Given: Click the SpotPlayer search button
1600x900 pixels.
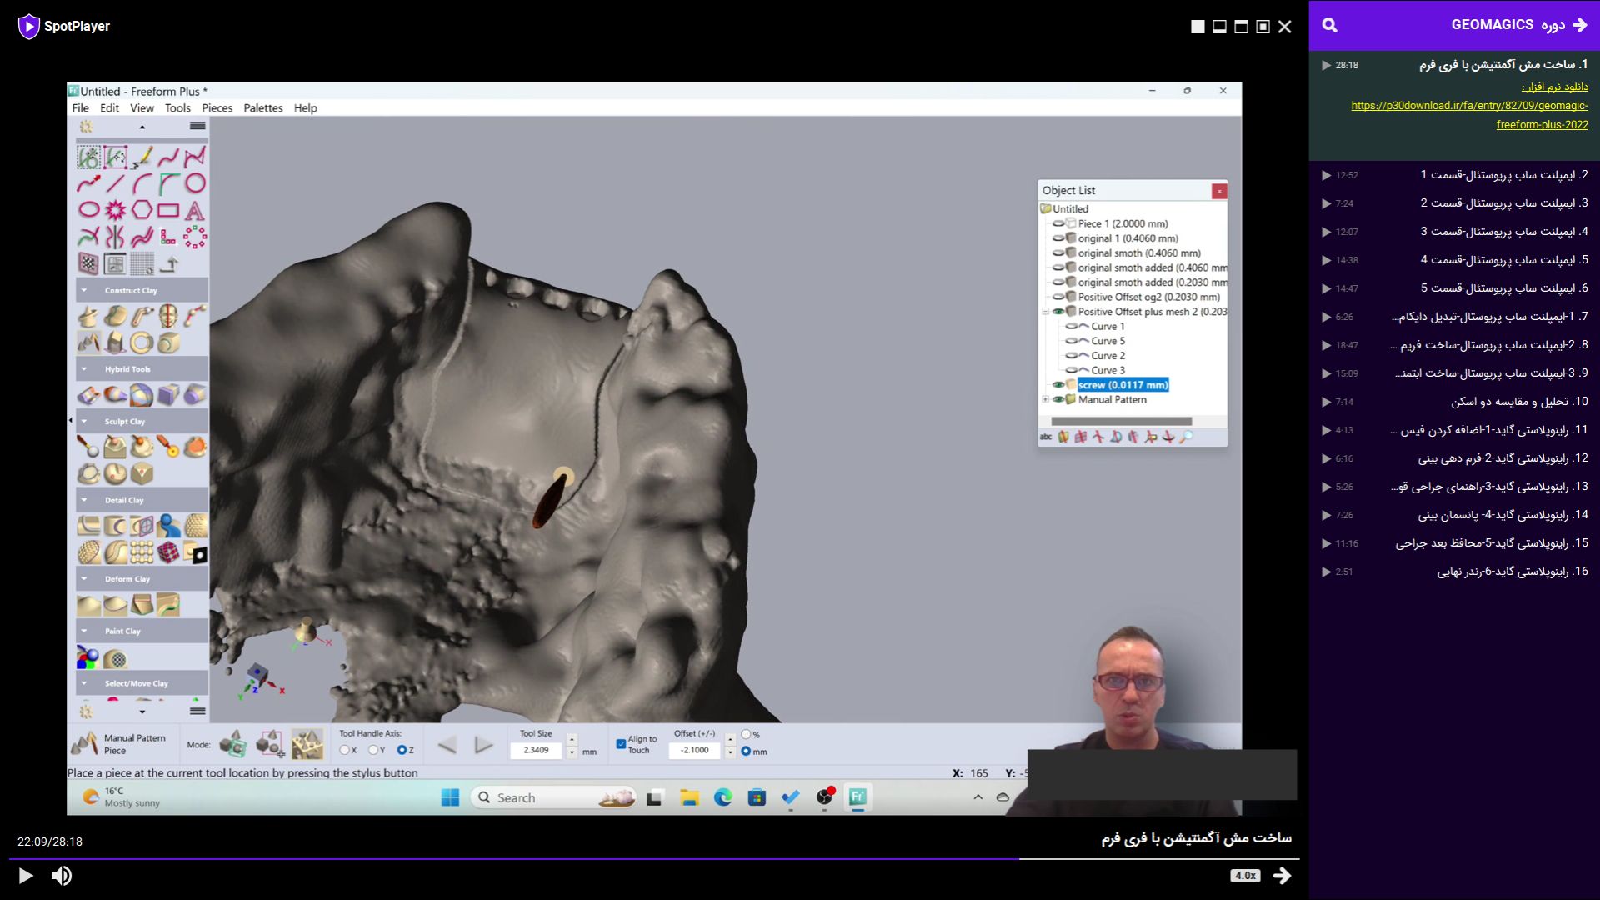Looking at the screenshot, I should [x=1330, y=25].
